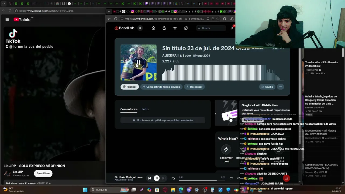Download the track with Descargar
This screenshot has width=345, height=194.
point(194,87)
